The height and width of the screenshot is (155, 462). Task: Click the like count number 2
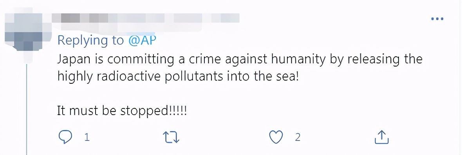pyautogui.click(x=297, y=137)
